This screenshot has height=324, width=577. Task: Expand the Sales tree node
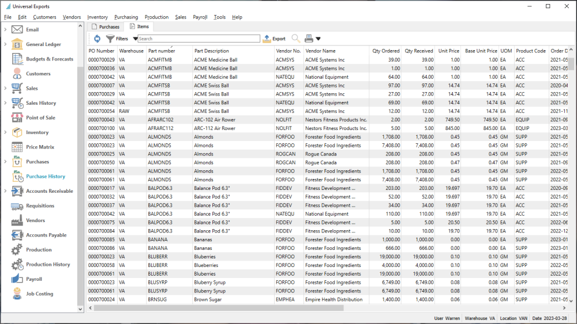5,88
